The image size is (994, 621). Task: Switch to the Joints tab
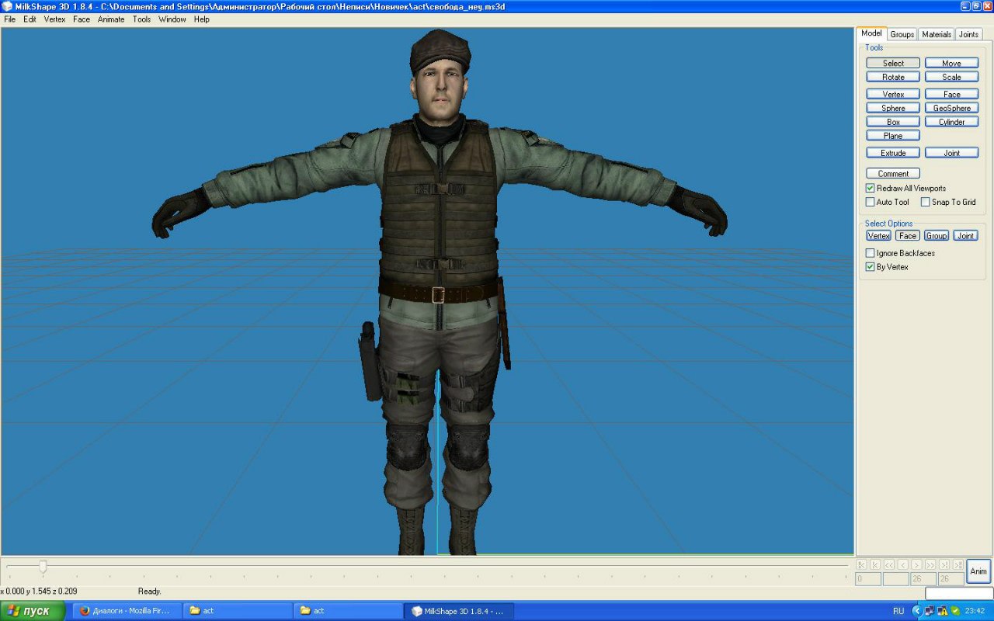click(968, 34)
